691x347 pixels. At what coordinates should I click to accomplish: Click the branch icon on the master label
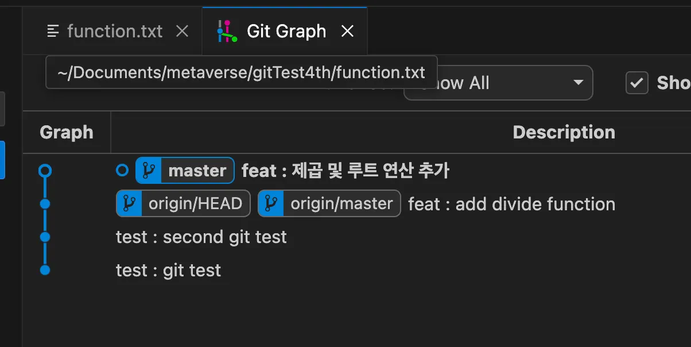point(149,171)
